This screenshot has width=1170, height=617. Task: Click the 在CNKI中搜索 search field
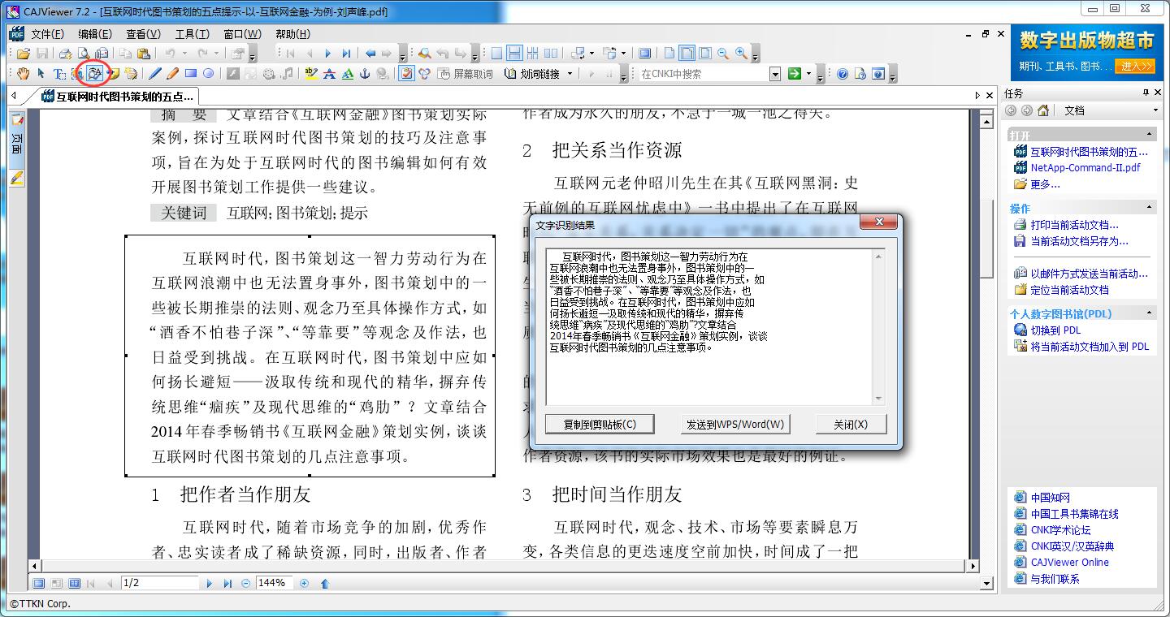703,74
